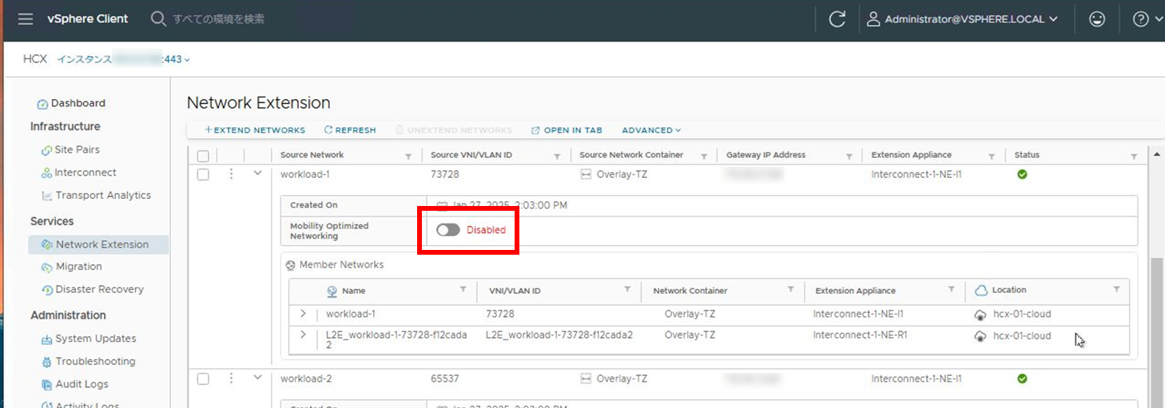
Task: Click the Overlay-TZ container icon for workload-1
Action: [586, 174]
